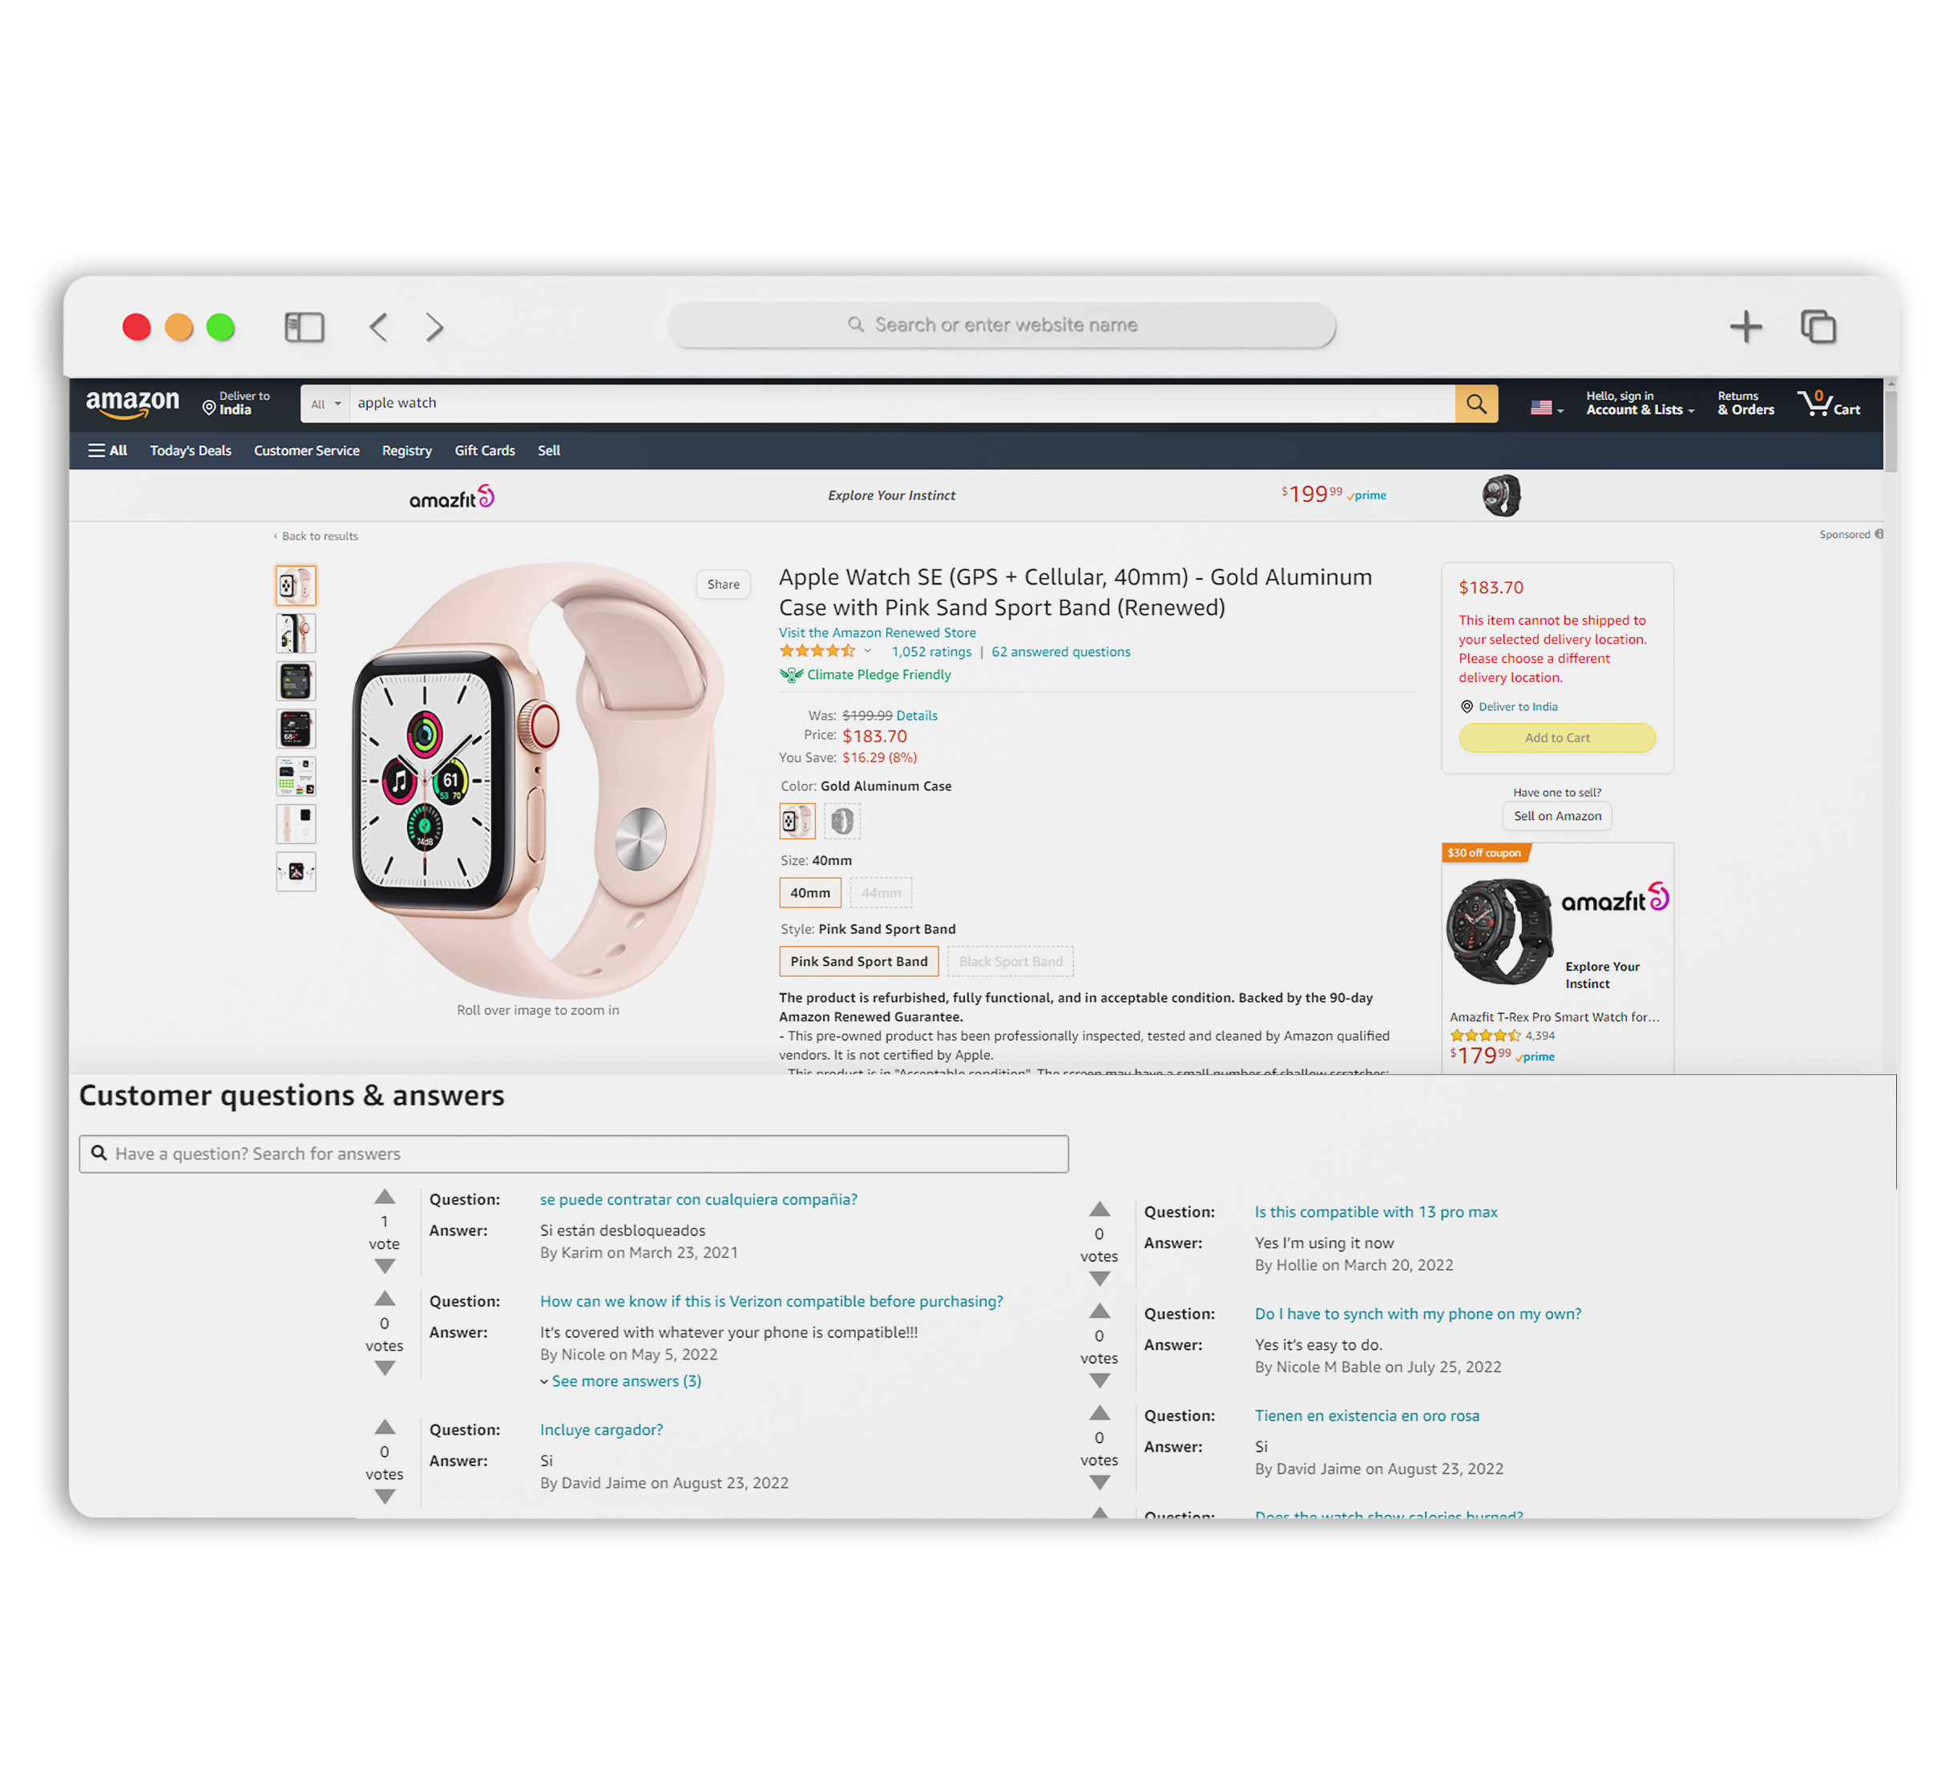
Task: Toggle the Black Sport Band style option
Action: (x=1006, y=960)
